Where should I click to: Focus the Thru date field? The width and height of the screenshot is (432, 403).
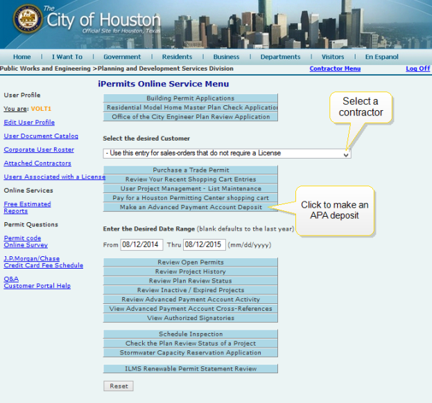click(x=205, y=244)
